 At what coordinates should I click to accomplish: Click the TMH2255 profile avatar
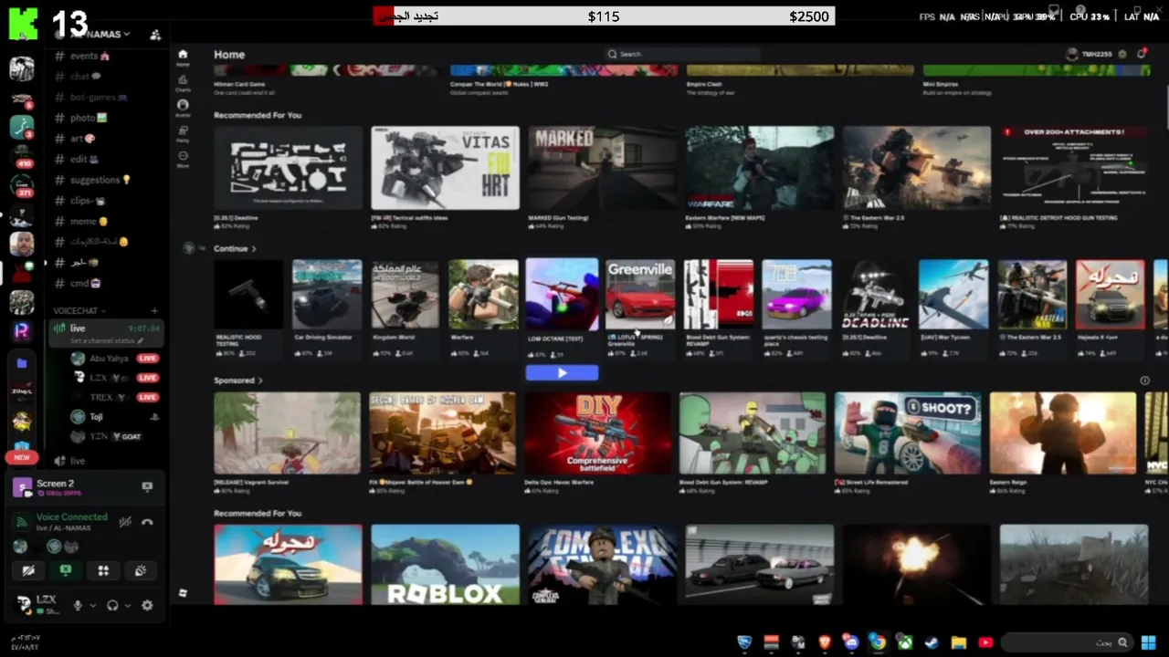point(1072,55)
